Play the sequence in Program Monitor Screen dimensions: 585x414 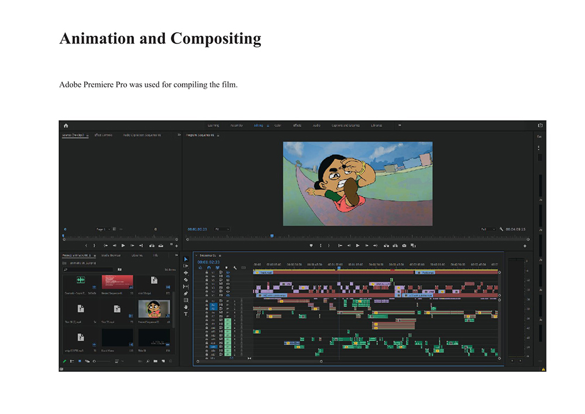[x=358, y=245]
